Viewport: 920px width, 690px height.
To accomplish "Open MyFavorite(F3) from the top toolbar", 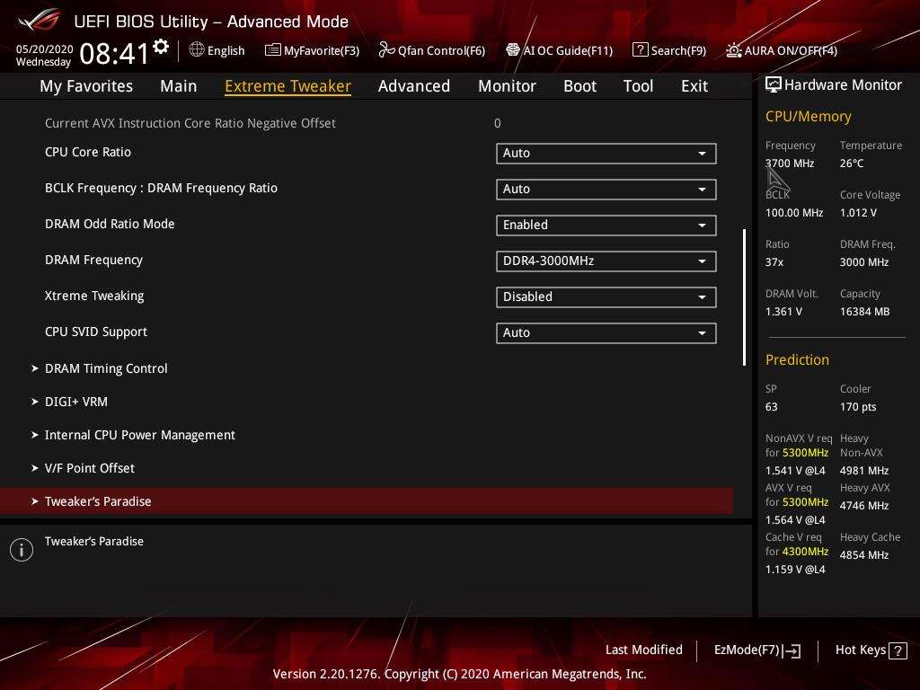I will click(312, 50).
